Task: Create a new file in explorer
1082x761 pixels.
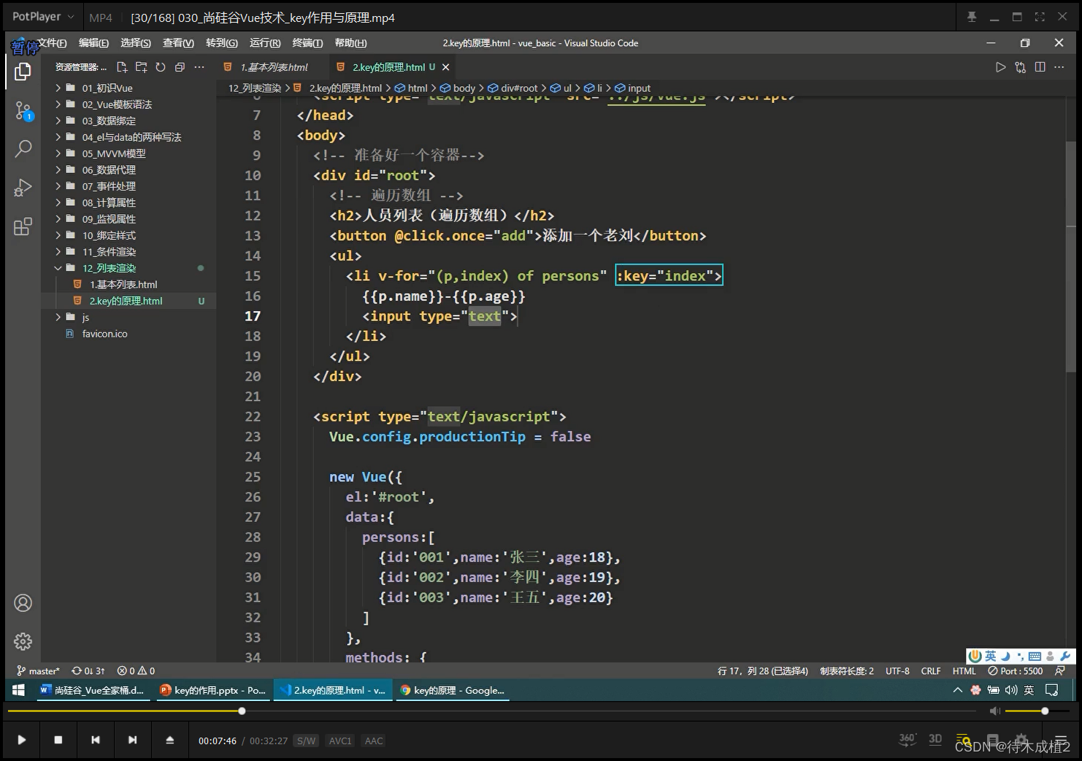Action: click(122, 67)
